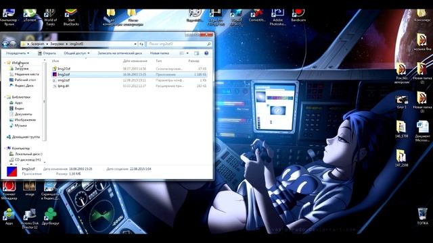Open Яндекс.Диск in navigation pane

tap(21, 86)
